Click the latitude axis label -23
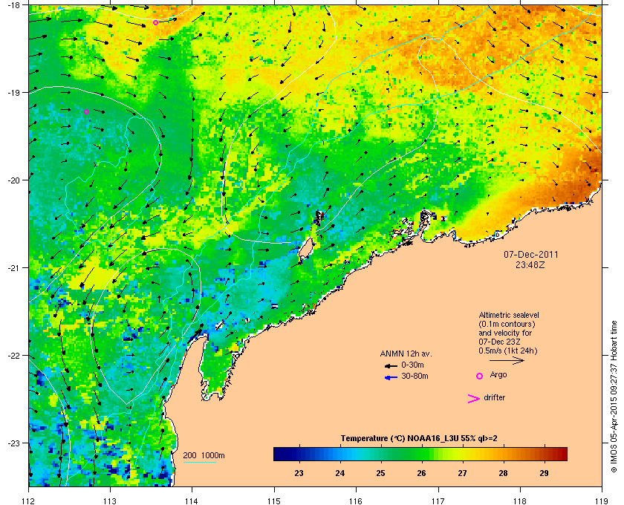The image size is (624, 505). coord(14,443)
